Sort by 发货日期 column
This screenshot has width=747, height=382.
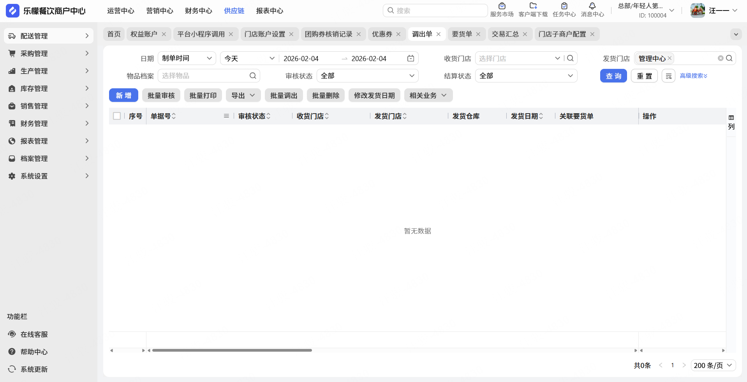541,116
